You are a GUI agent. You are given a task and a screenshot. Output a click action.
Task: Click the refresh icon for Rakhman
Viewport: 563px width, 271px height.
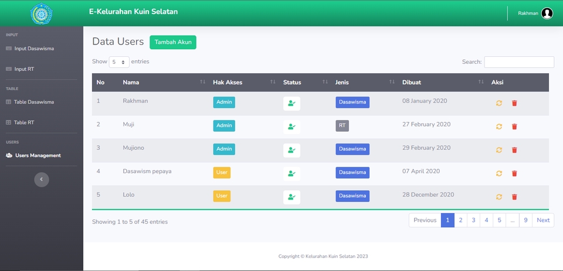pyautogui.click(x=498, y=103)
